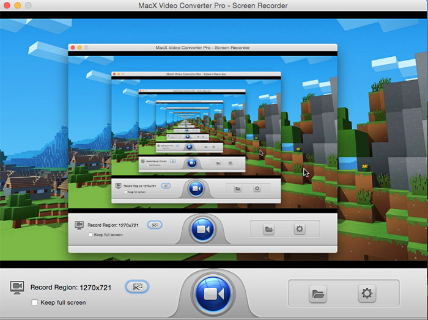Open the crop region scissors tool

137,287
